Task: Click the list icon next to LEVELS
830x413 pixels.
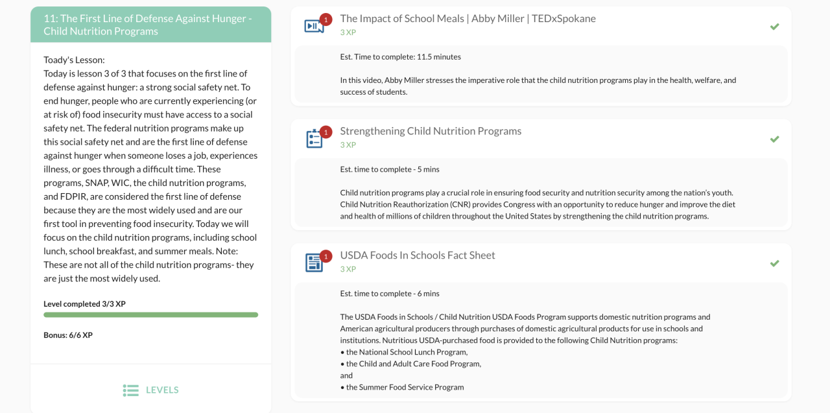Action: click(x=131, y=390)
